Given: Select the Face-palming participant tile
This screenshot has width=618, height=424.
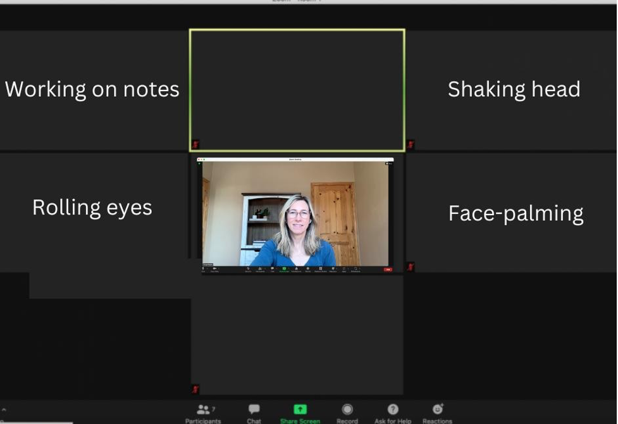Looking at the screenshot, I should pyautogui.click(x=511, y=212).
